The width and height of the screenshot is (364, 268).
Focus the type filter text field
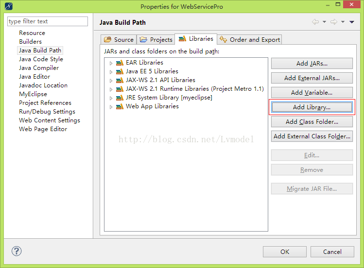pos(48,21)
